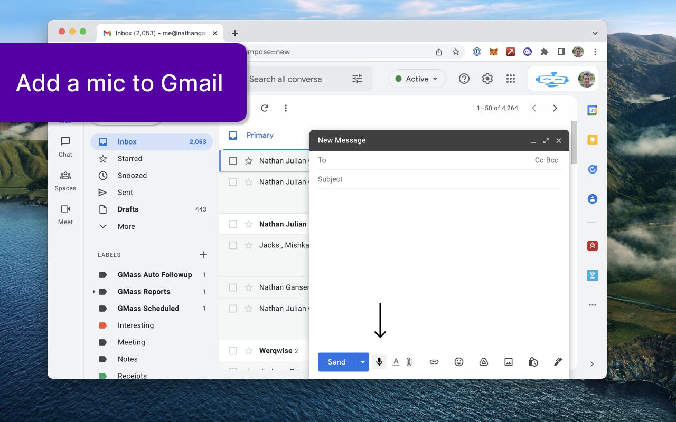Open the Google apps grid
This screenshot has width=676, height=422.
511,79
